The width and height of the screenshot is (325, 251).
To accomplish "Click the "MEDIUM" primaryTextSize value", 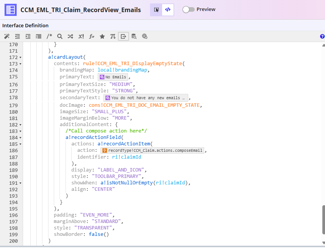I will (x=121, y=84).
